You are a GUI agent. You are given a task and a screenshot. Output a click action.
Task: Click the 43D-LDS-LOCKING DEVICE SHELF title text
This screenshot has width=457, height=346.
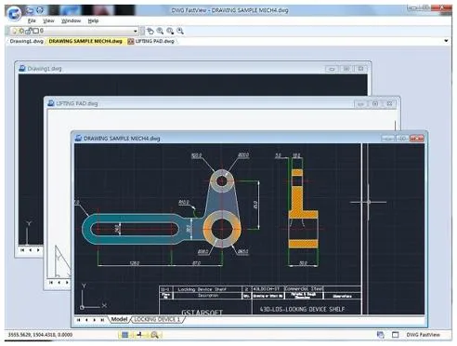[302, 309]
